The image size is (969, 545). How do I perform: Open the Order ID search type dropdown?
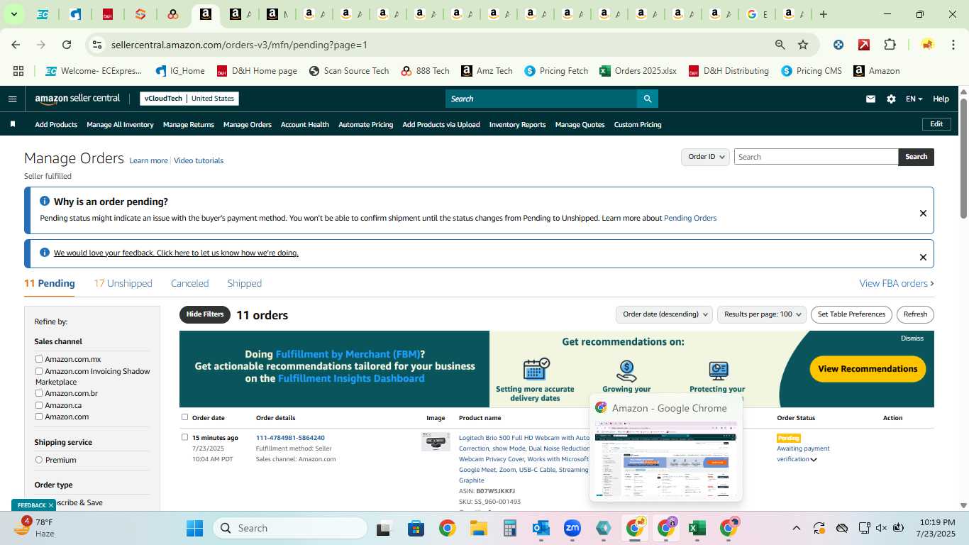pos(705,157)
